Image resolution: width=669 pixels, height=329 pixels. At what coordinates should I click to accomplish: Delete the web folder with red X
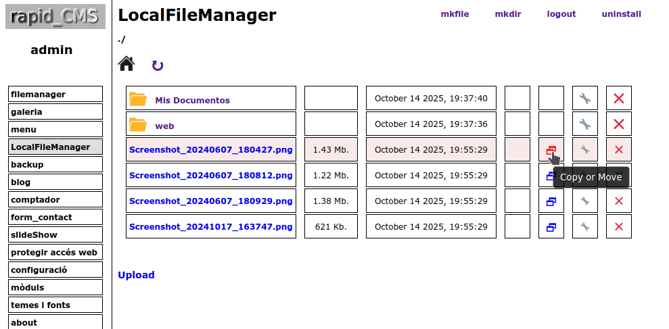tap(619, 124)
